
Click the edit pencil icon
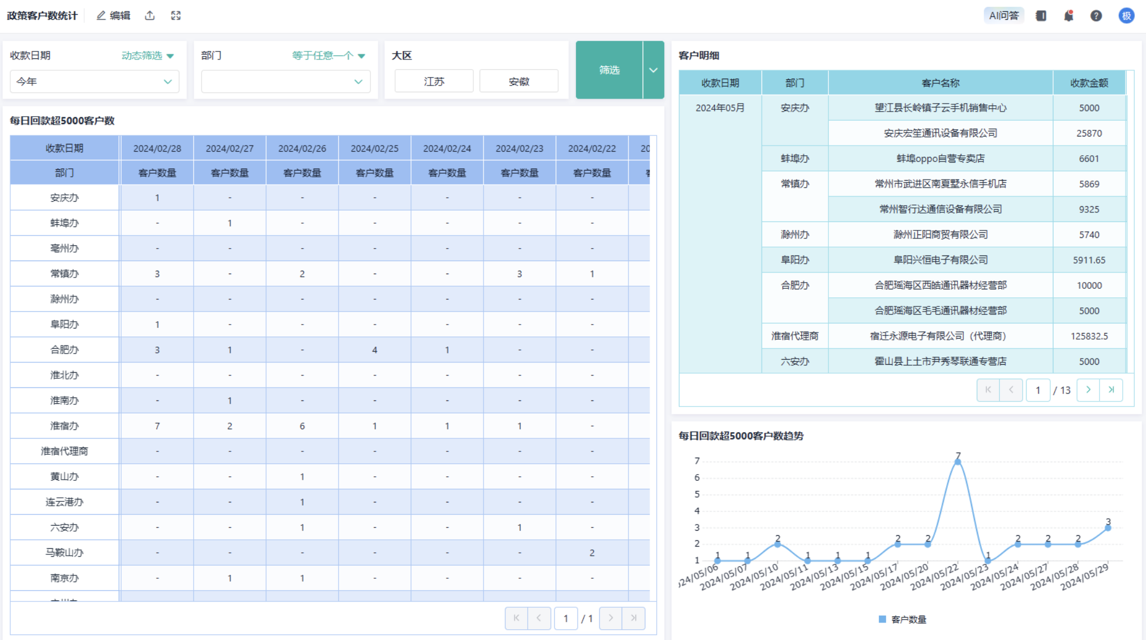point(101,16)
